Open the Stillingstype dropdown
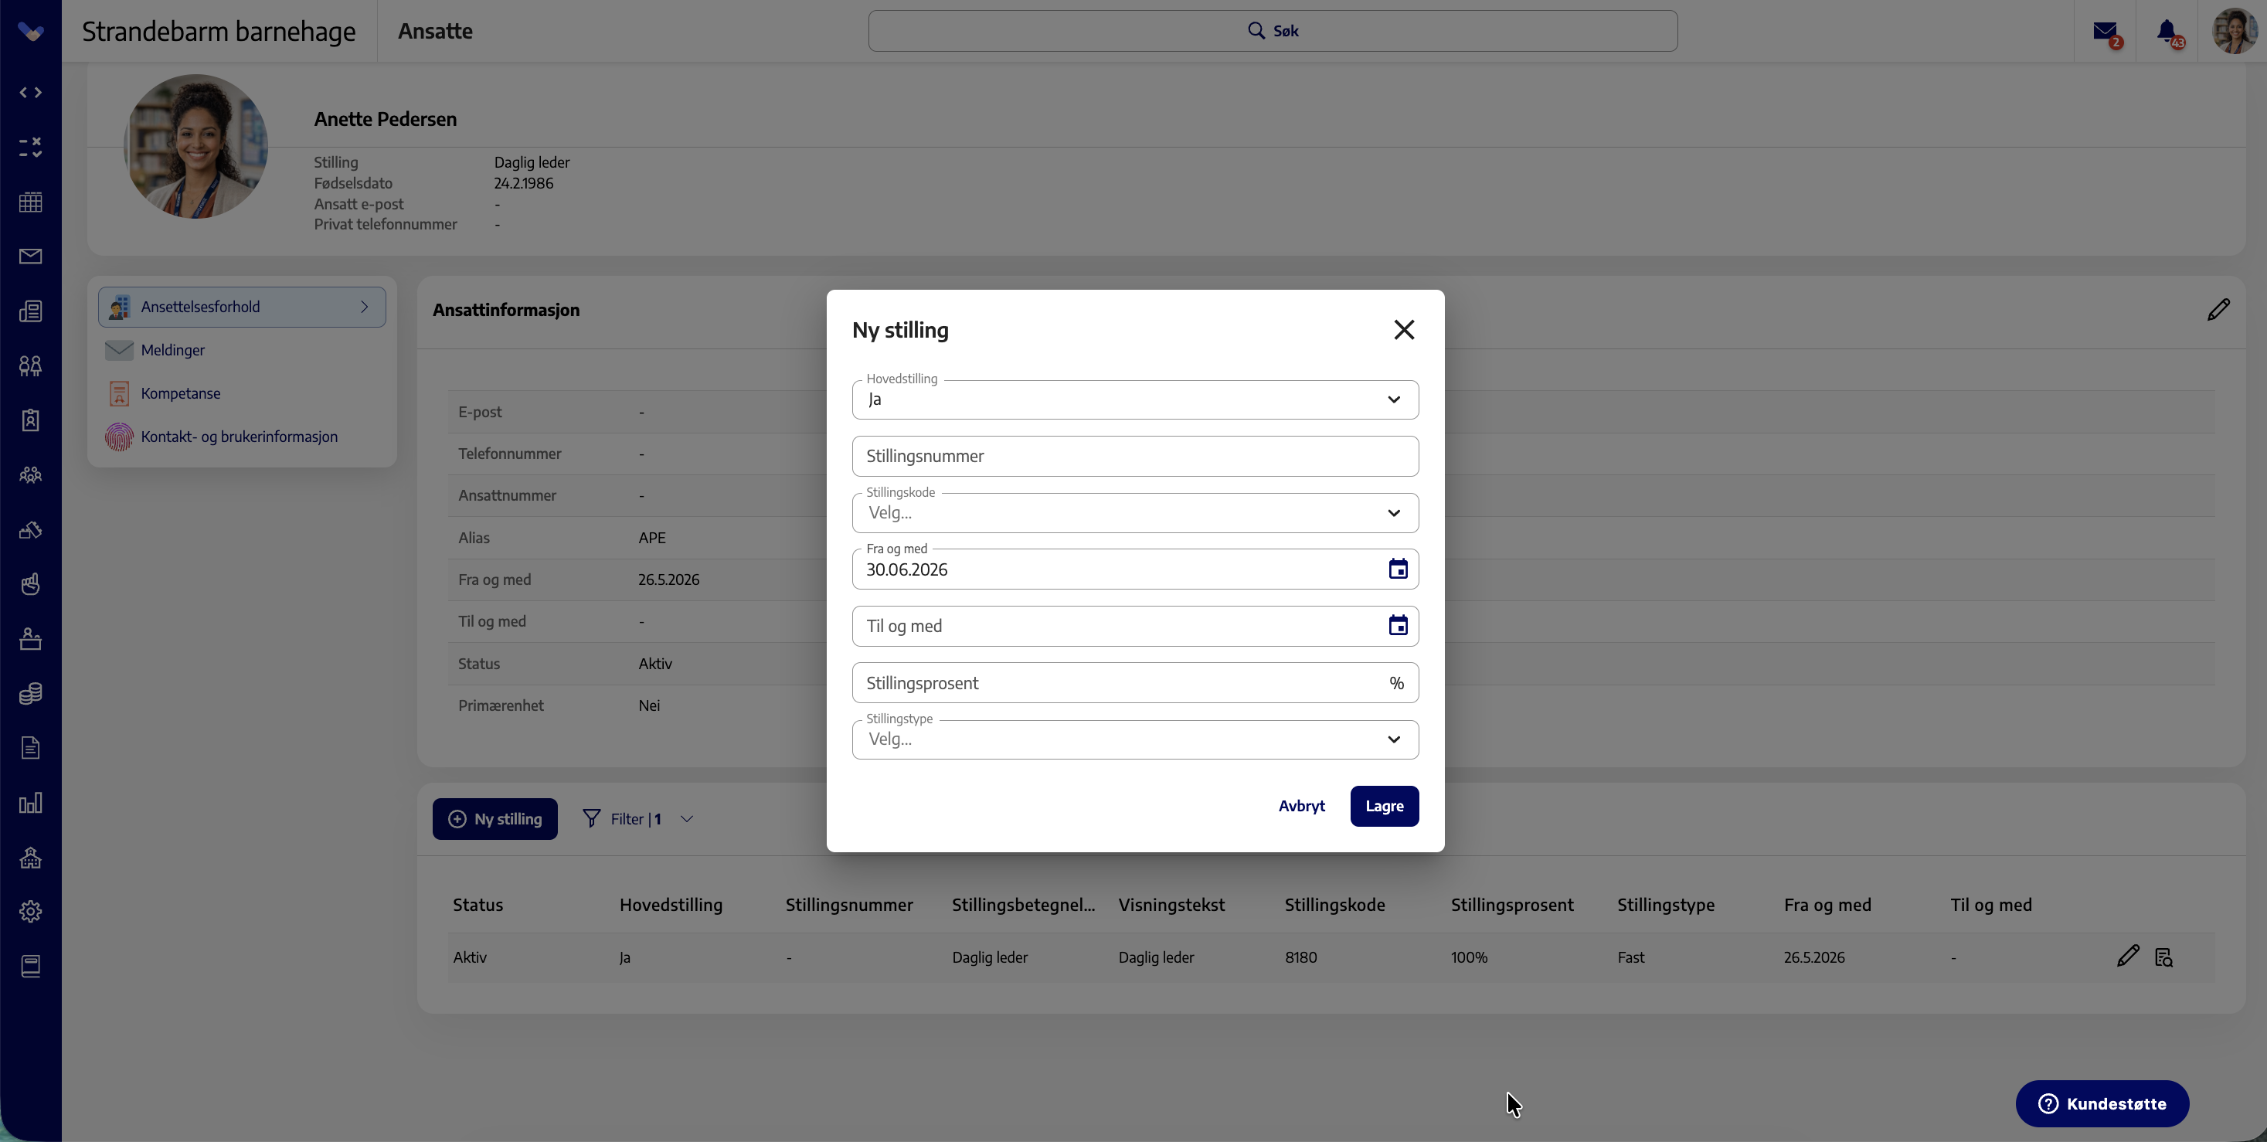 pos(1135,739)
